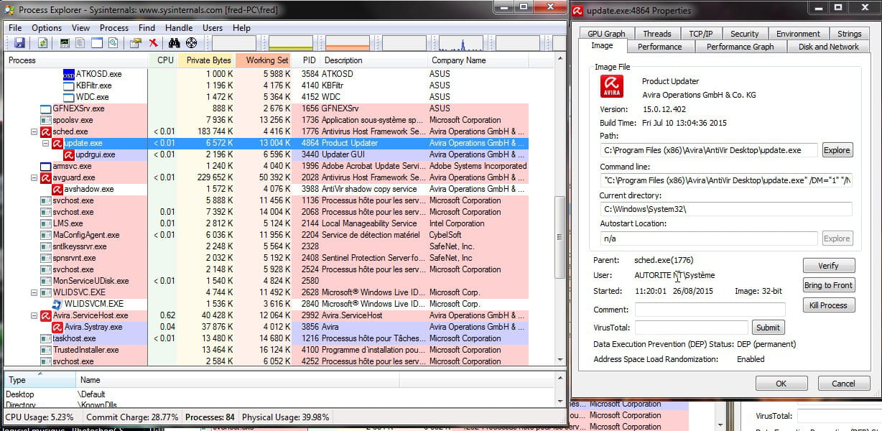Click the Kill Process button in Properties
The image size is (882, 431).
[828, 305]
